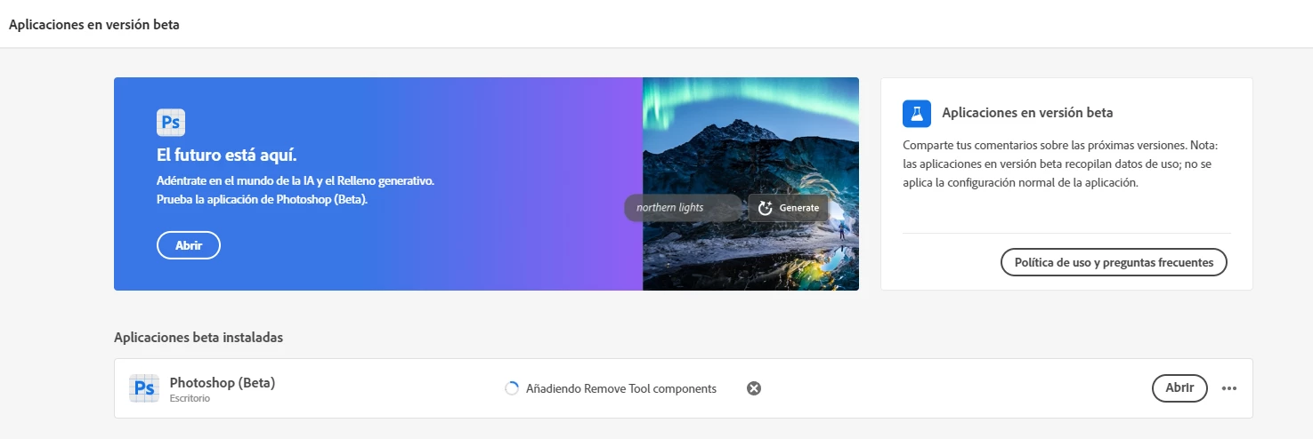Click the Abrir button in the blue banner

coord(189,245)
